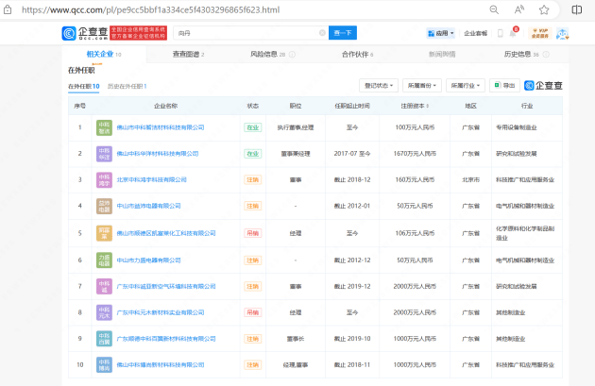595x386 pixels.
Task: Click the 导出 export button
Action: 504,86
